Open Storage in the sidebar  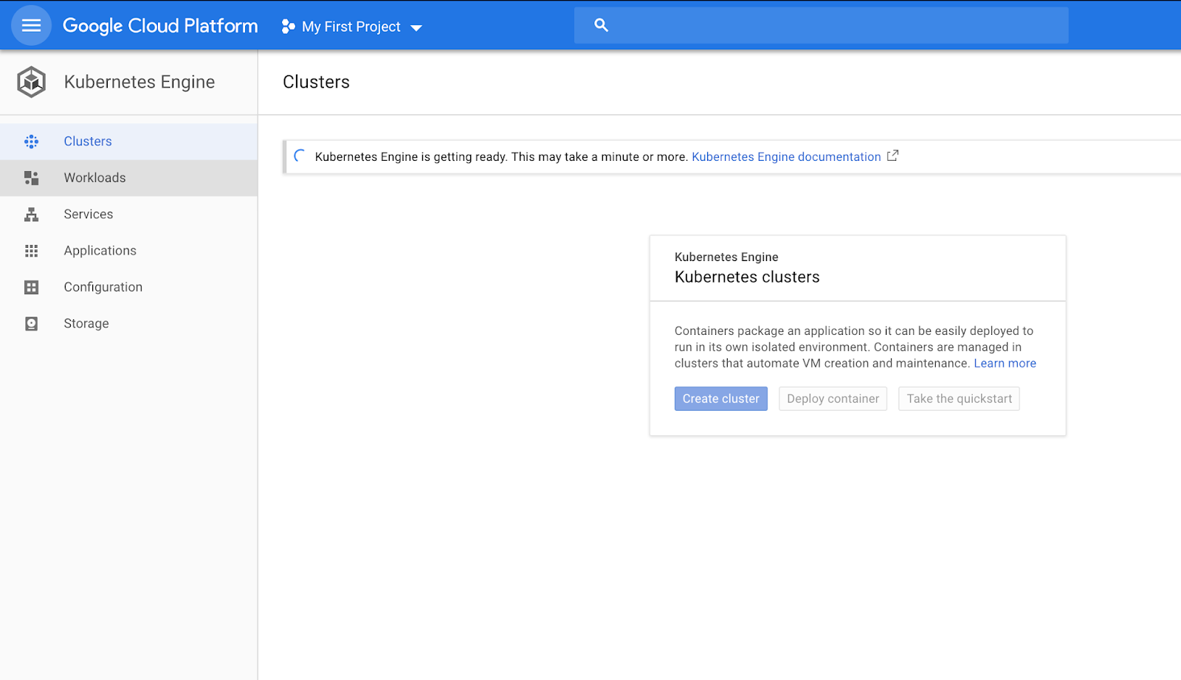[128, 324]
